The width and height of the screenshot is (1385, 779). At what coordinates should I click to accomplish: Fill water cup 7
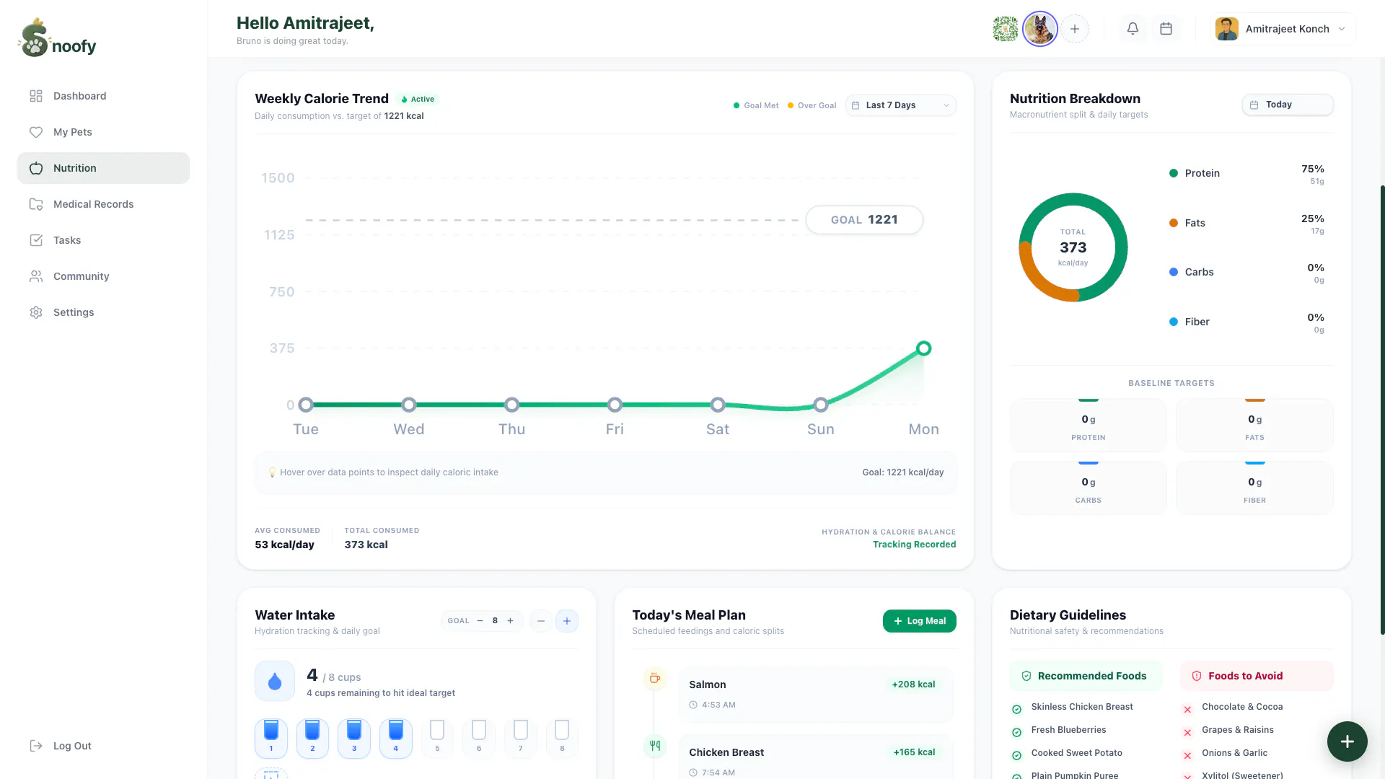(521, 738)
